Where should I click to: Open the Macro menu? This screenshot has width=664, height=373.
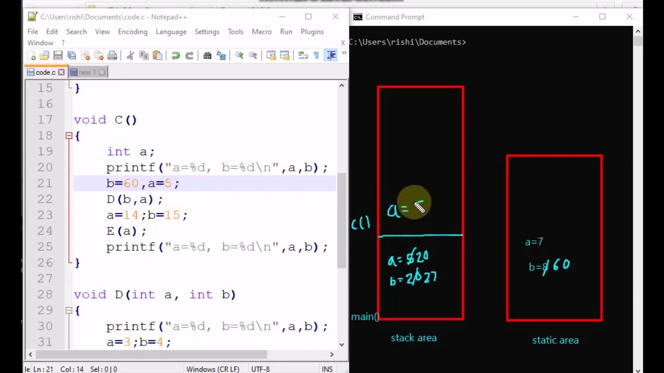(261, 32)
